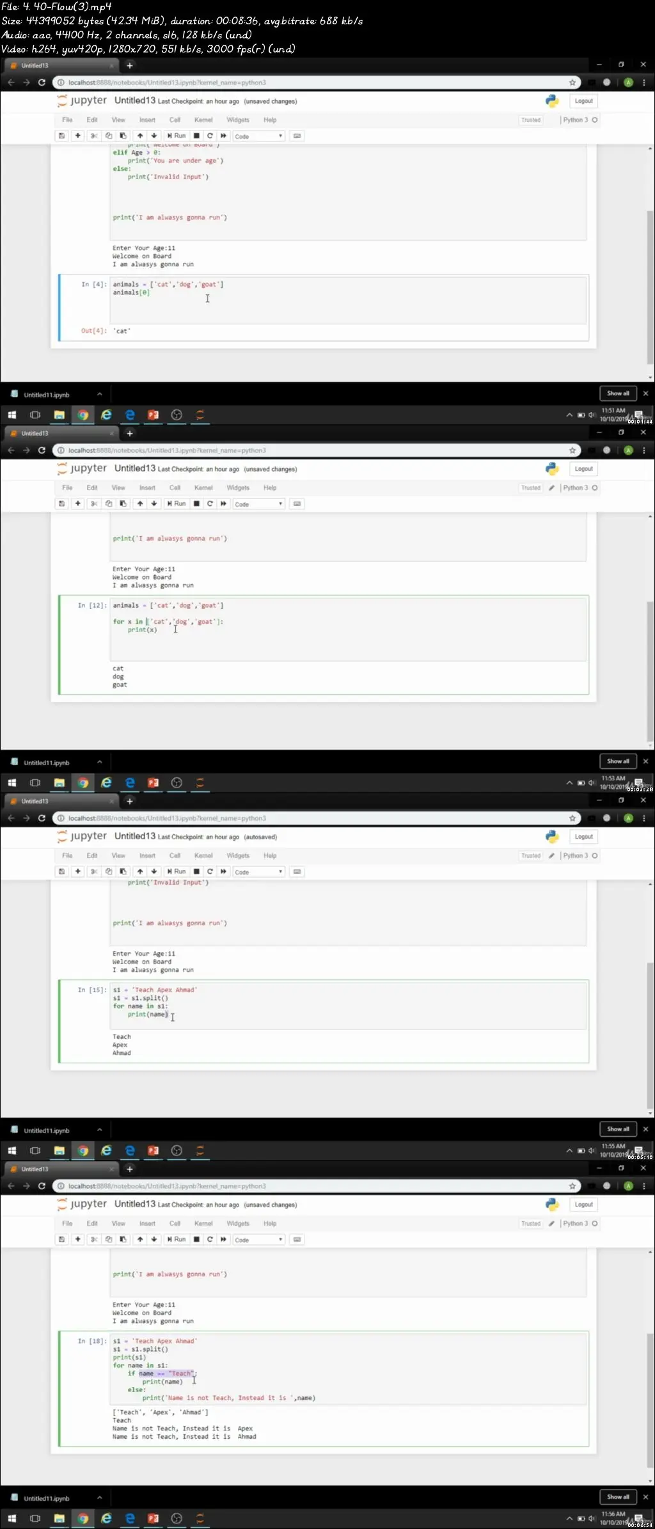Click stop kernel square in In [18] frame
The height and width of the screenshot is (1529, 655).
click(196, 1239)
